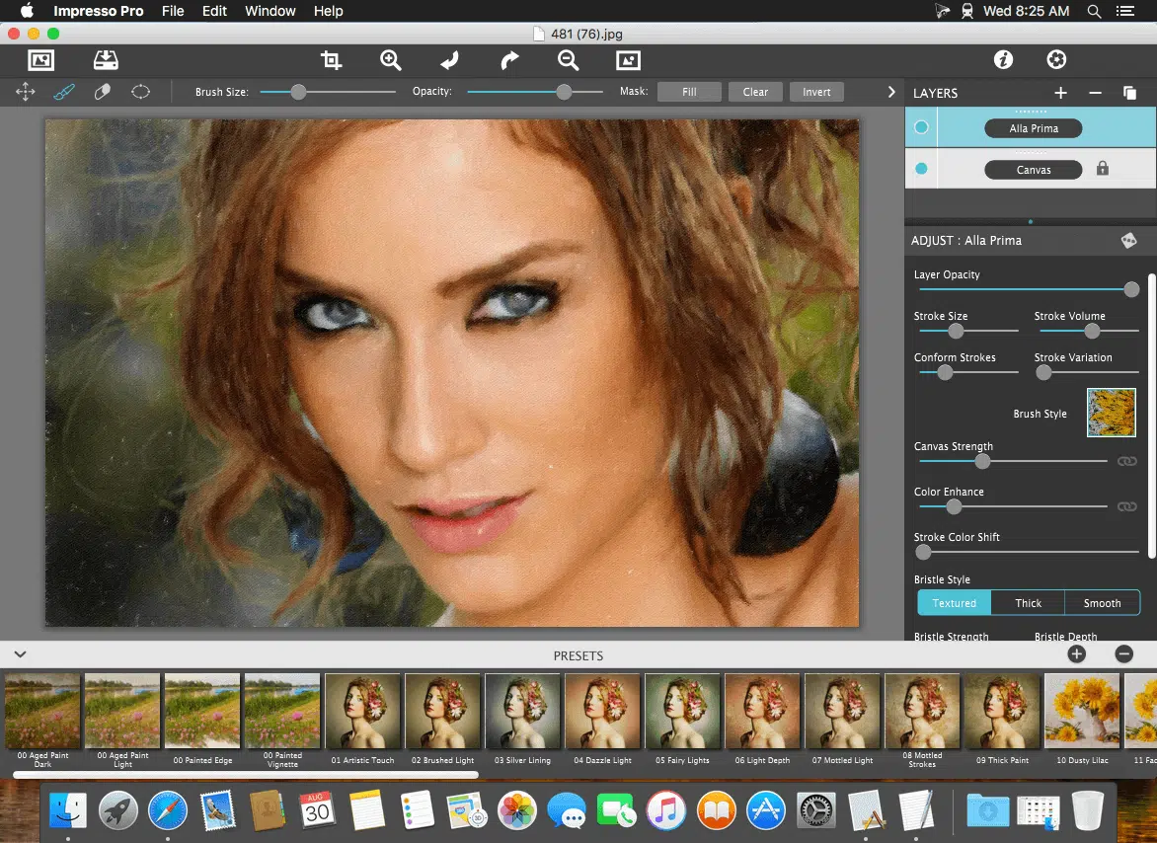Toggle visibility of Canvas layer
Viewport: 1157px width, 843px height.
[x=921, y=170]
